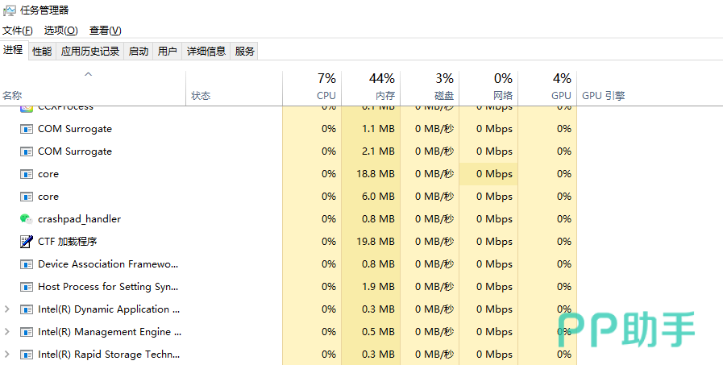This screenshot has height=365, width=723.
Task: Click the 1.1 MB COM Surrogate icon
Action: (x=26, y=129)
